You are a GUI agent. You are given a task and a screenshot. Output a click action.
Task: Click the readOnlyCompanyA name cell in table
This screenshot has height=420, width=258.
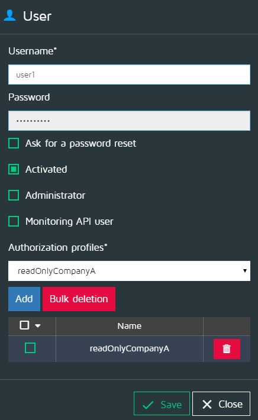click(x=130, y=348)
